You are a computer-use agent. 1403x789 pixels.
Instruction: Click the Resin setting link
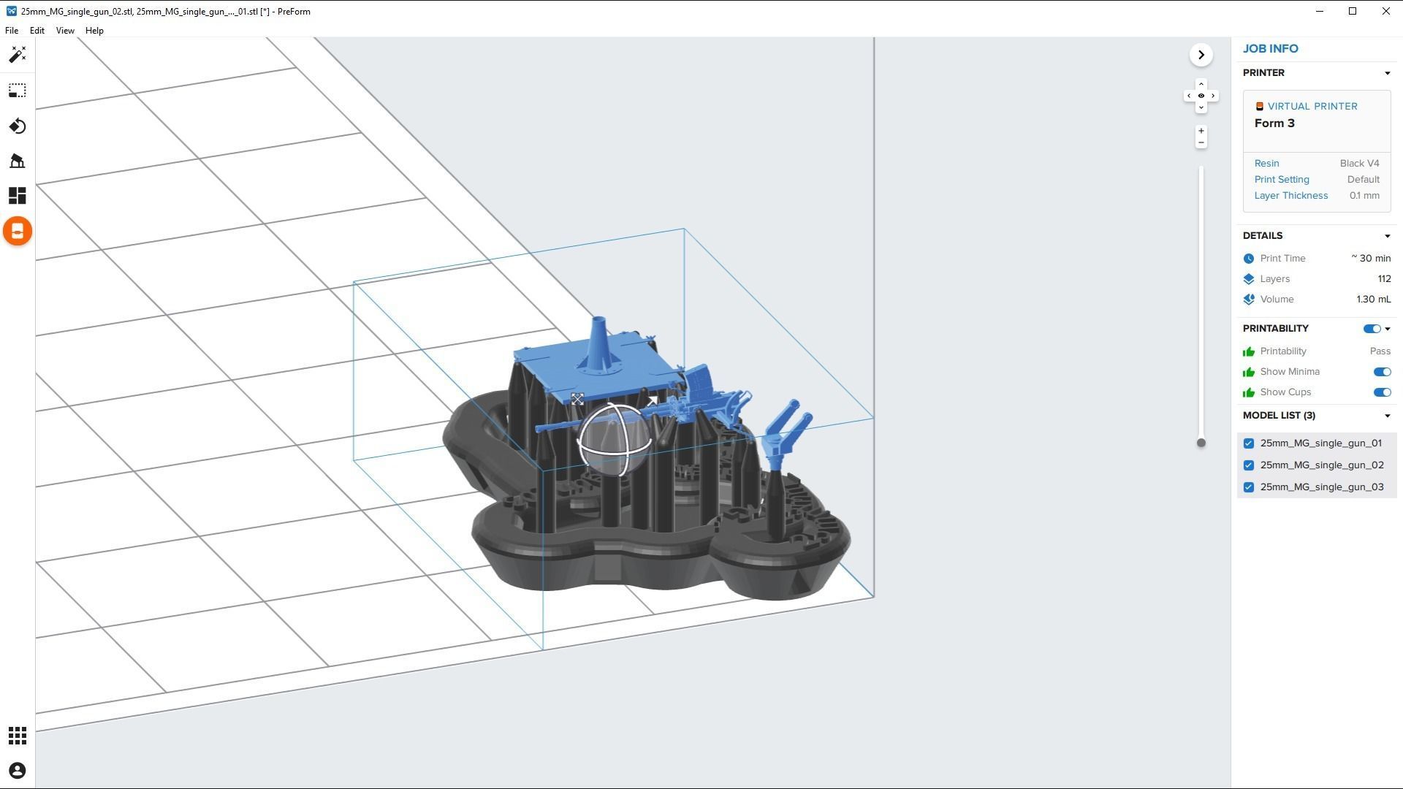(1266, 164)
